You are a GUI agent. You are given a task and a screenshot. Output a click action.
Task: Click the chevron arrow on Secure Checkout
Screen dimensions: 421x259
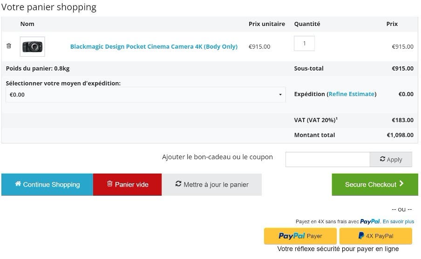pyautogui.click(x=401, y=184)
